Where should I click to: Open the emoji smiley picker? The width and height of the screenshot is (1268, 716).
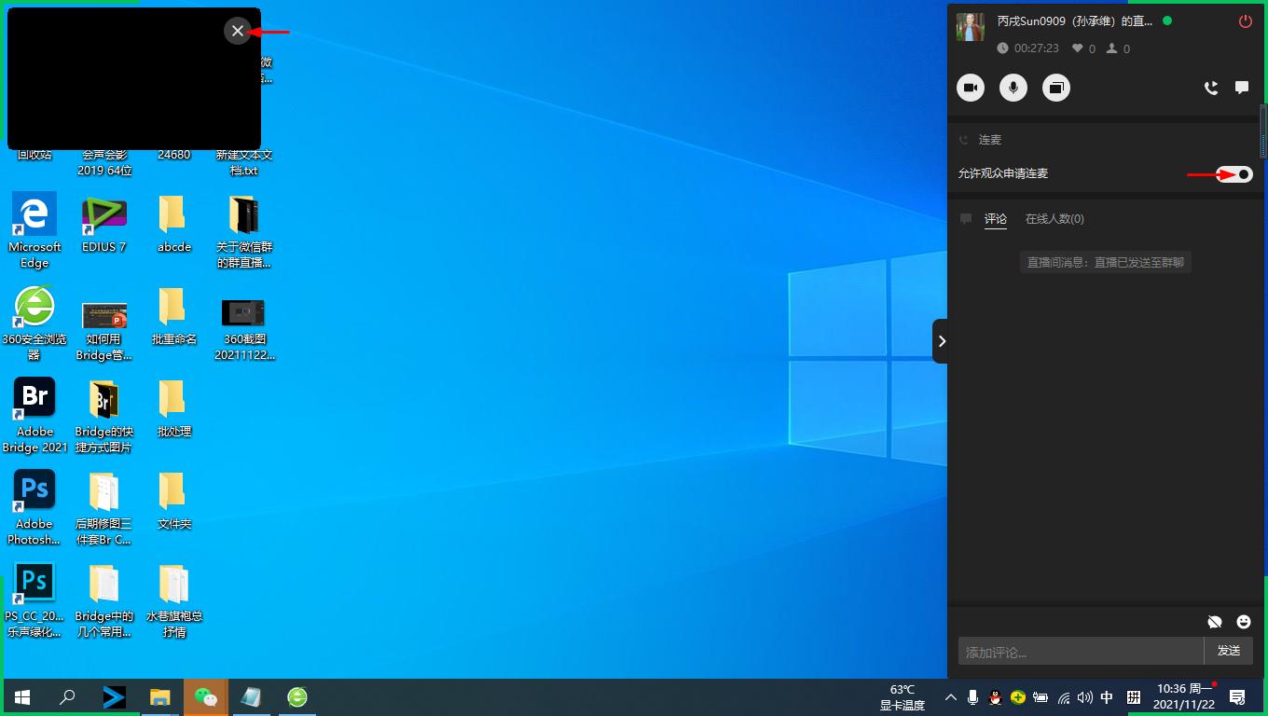point(1244,622)
